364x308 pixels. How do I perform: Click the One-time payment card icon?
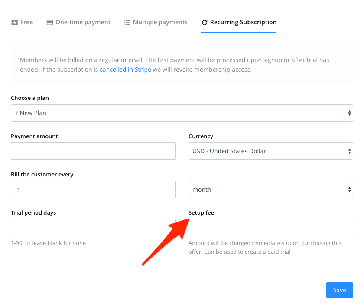coord(50,23)
